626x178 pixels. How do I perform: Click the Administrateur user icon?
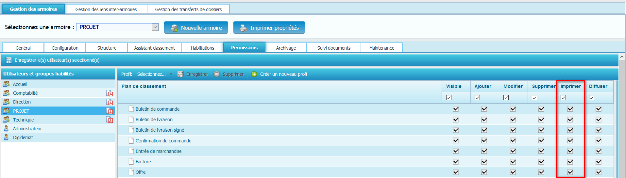pyautogui.click(x=6, y=129)
